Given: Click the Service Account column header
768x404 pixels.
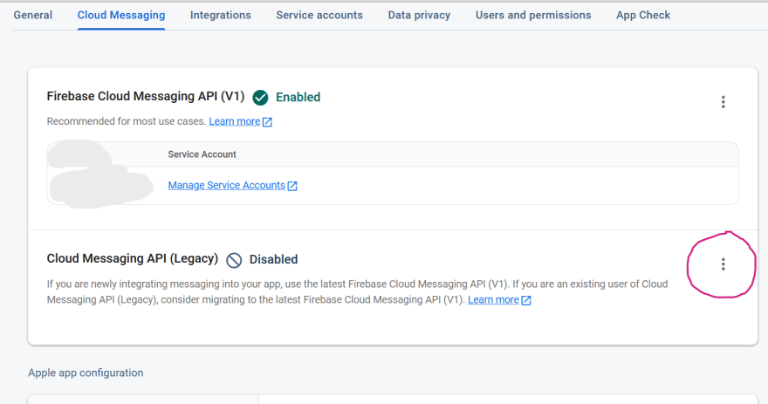Looking at the screenshot, I should pyautogui.click(x=202, y=154).
